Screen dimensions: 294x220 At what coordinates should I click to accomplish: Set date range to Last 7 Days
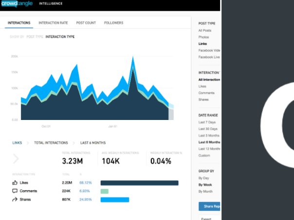(208, 122)
